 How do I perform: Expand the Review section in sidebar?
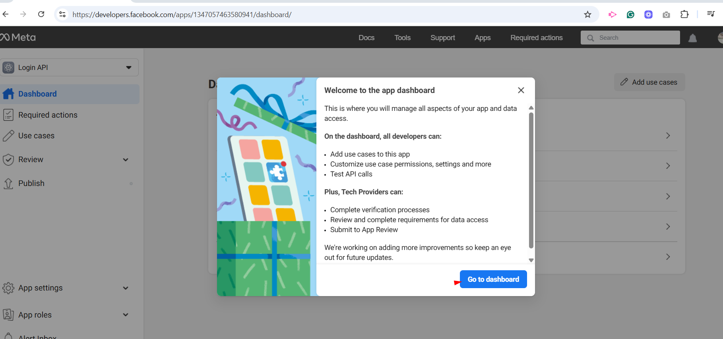126,160
